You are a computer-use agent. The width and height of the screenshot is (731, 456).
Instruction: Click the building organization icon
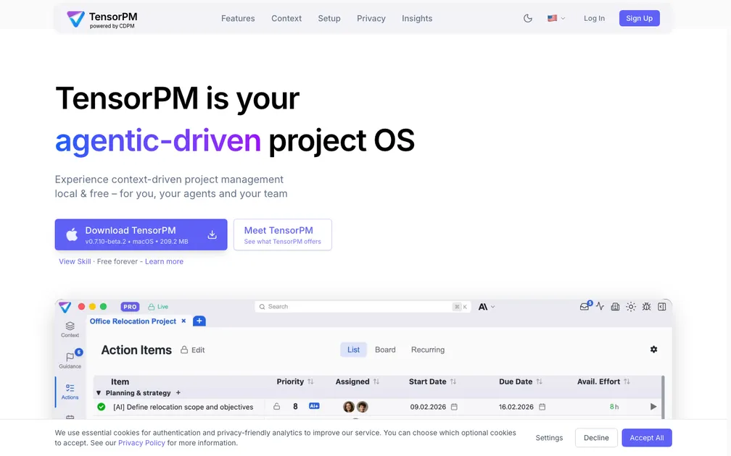pyautogui.click(x=616, y=307)
